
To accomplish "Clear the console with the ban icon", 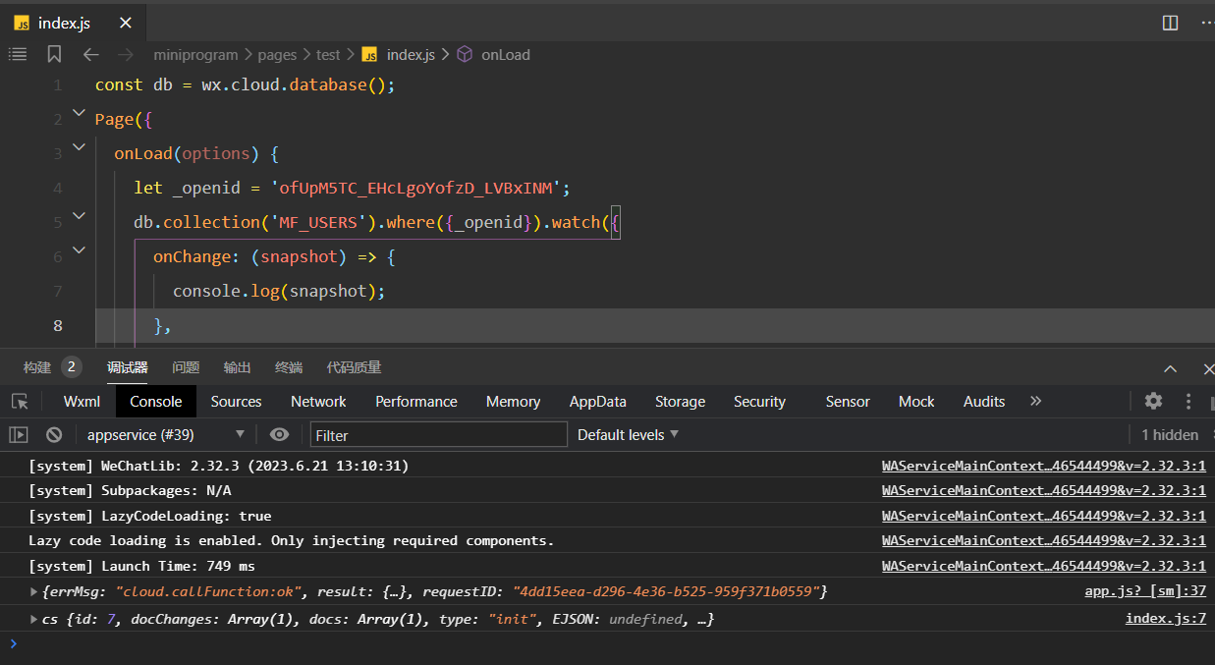I will (x=54, y=434).
